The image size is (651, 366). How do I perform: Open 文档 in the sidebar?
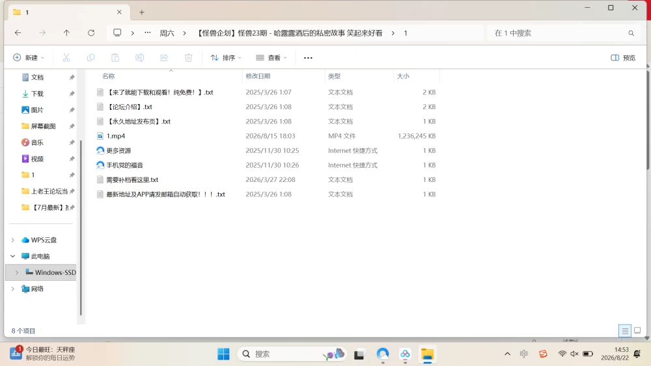pyautogui.click(x=37, y=77)
